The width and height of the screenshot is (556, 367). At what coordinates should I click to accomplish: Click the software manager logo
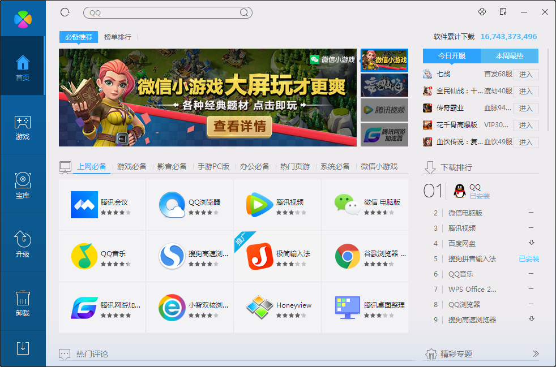click(23, 19)
